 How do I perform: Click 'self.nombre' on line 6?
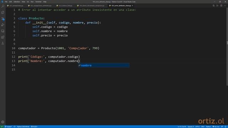pyautogui.click(x=42, y=31)
